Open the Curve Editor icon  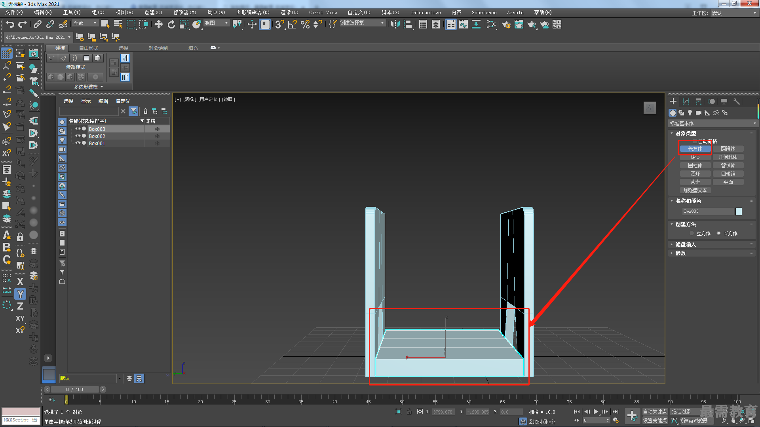pyautogui.click(x=464, y=25)
